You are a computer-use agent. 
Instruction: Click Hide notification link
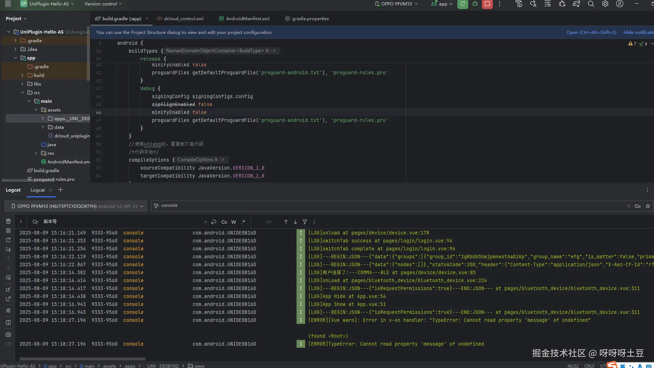coord(639,32)
